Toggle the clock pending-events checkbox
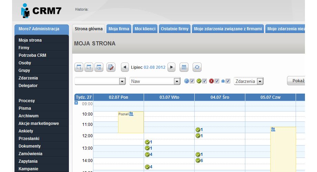This screenshot has width=317, height=172. (x=192, y=81)
